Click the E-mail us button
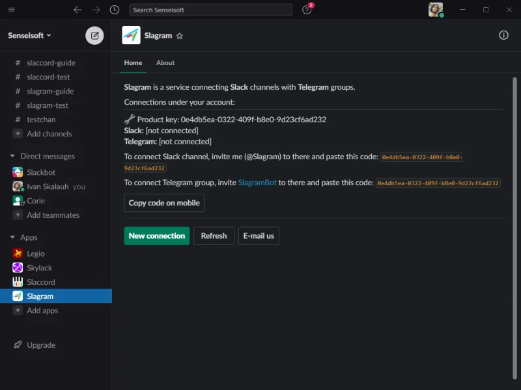The height and width of the screenshot is (390, 521). [x=259, y=236]
